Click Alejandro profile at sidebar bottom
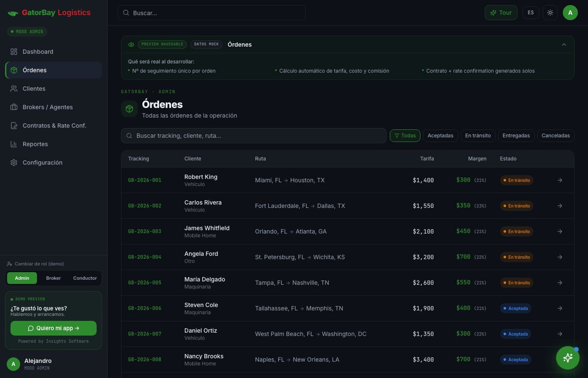Viewport: 588px width, 378px height. [53, 364]
